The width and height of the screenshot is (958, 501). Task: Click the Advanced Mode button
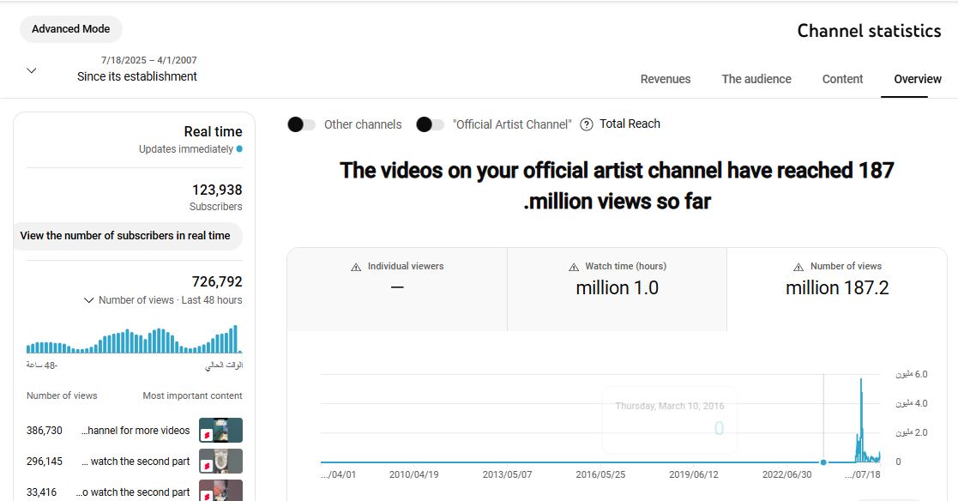(x=71, y=29)
